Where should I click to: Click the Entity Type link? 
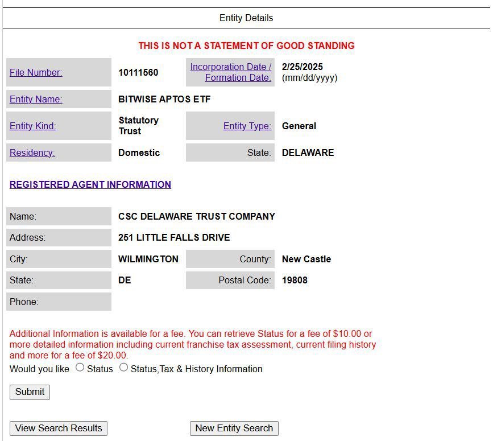point(247,126)
